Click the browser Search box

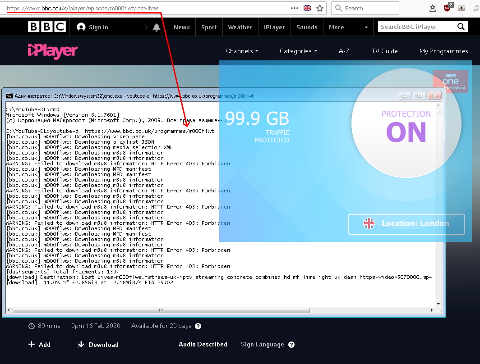365,8
